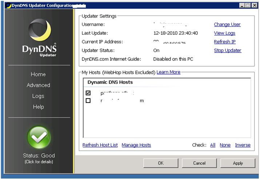The width and height of the screenshot is (260, 180).
Task: Click the Last Update value 12-18-2010 23:40:40
Action: [176, 33]
